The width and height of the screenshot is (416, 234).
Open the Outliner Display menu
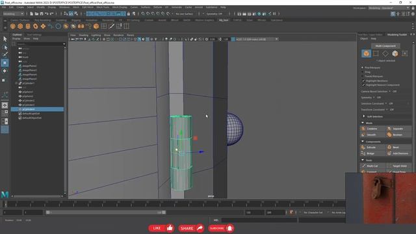click(x=16, y=39)
